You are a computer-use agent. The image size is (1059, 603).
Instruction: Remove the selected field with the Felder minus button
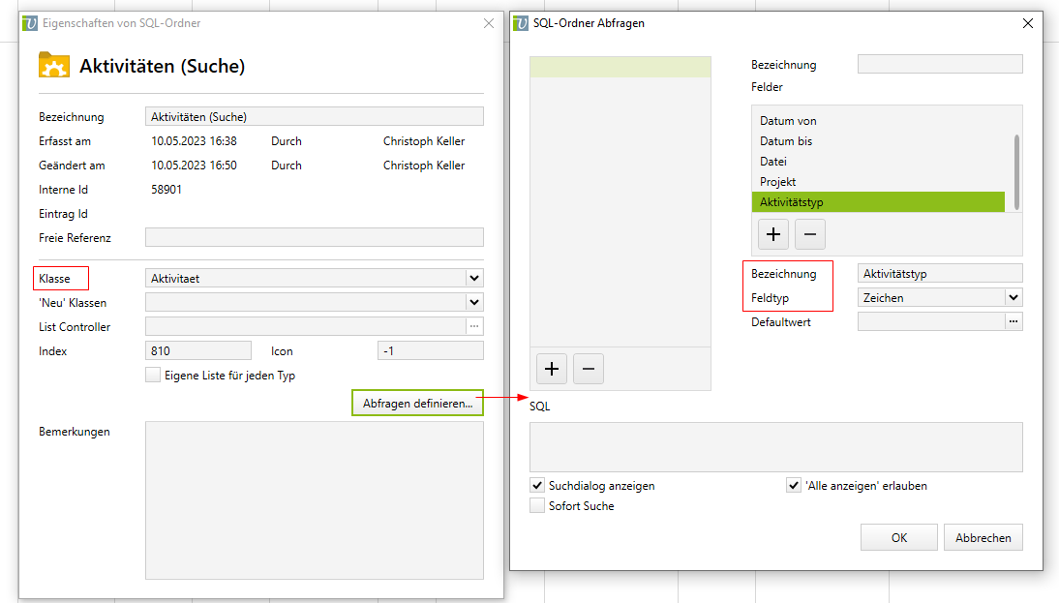click(x=809, y=234)
